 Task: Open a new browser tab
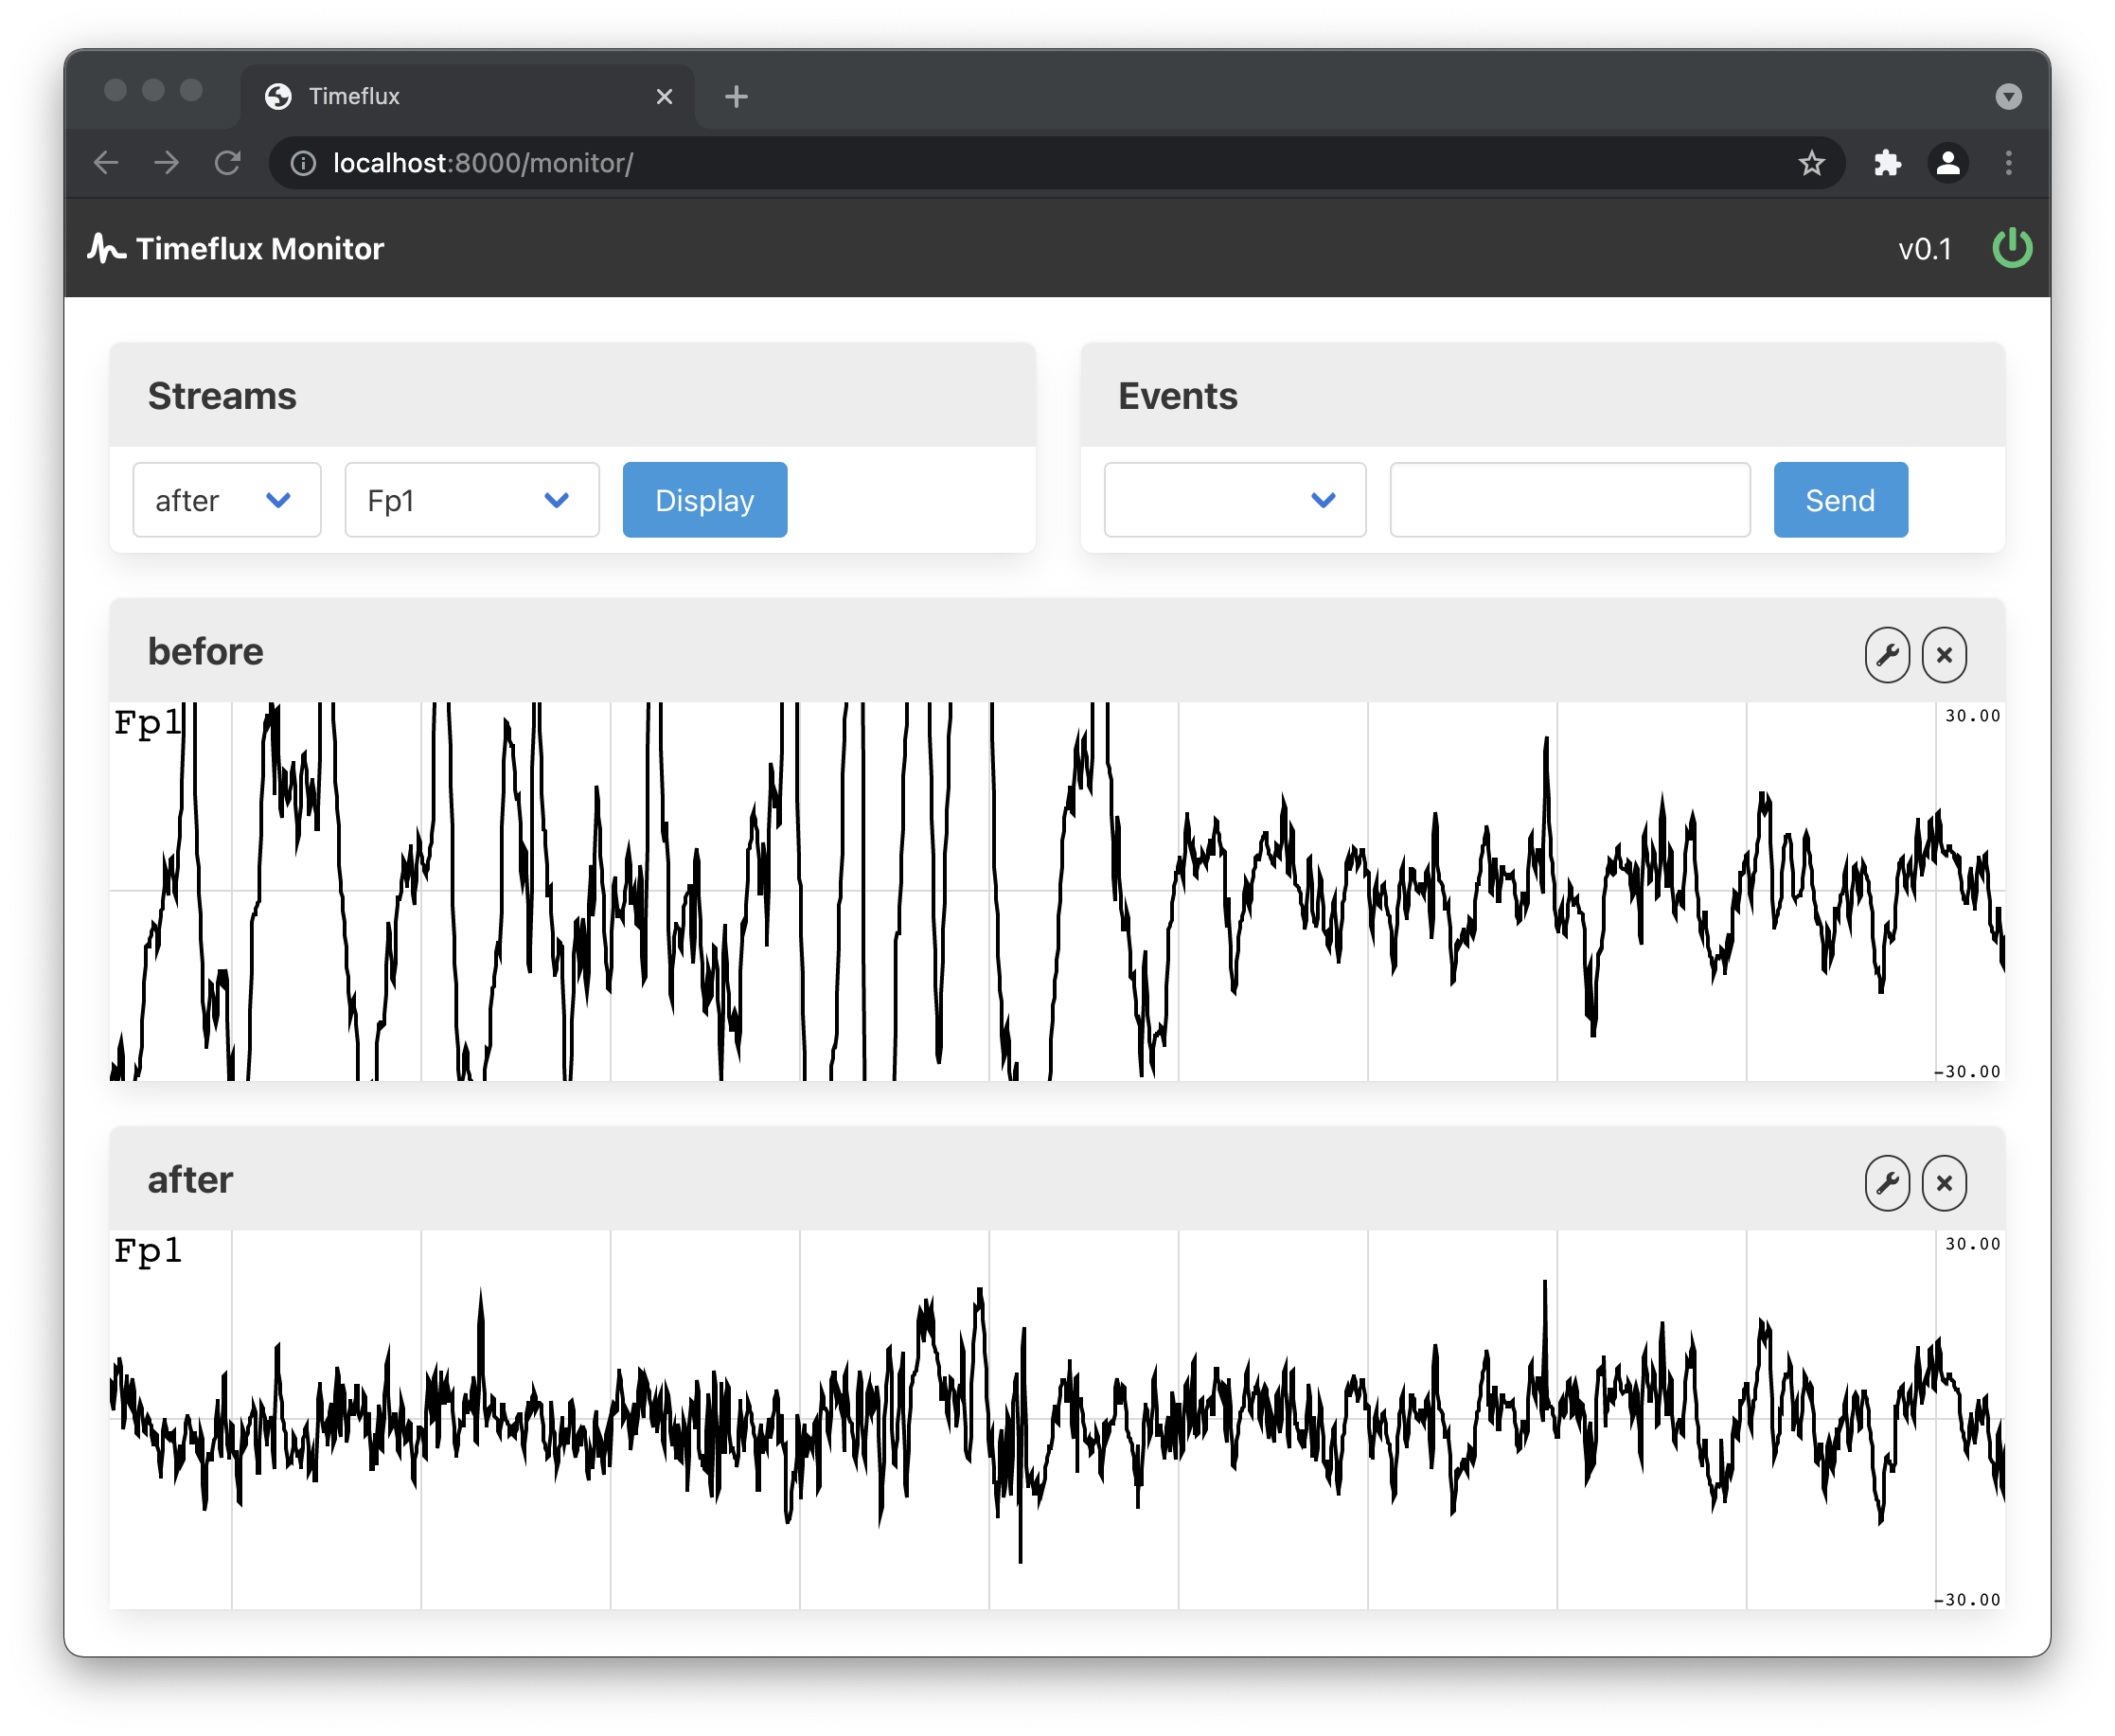click(x=736, y=96)
